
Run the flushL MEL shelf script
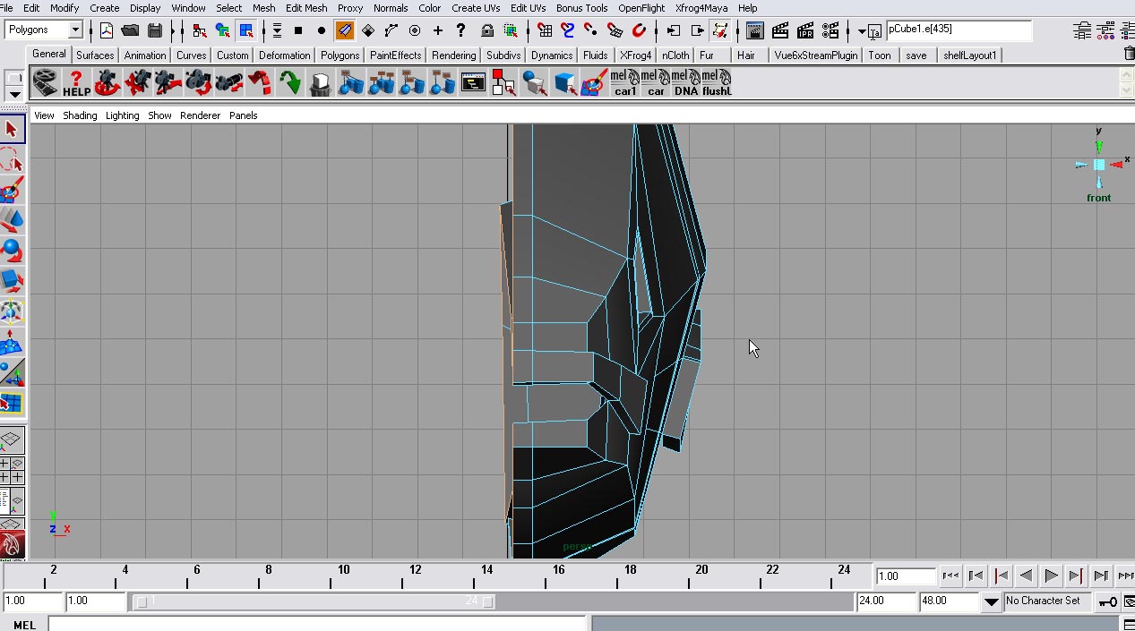(717, 84)
